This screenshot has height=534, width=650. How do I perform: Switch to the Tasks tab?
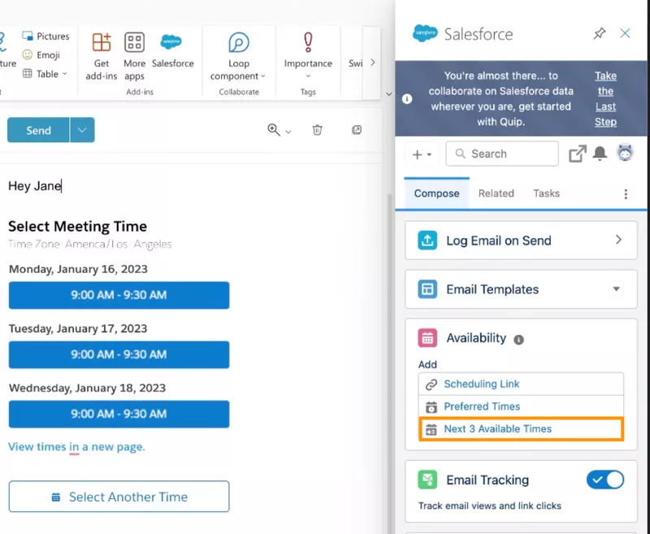coord(546,193)
